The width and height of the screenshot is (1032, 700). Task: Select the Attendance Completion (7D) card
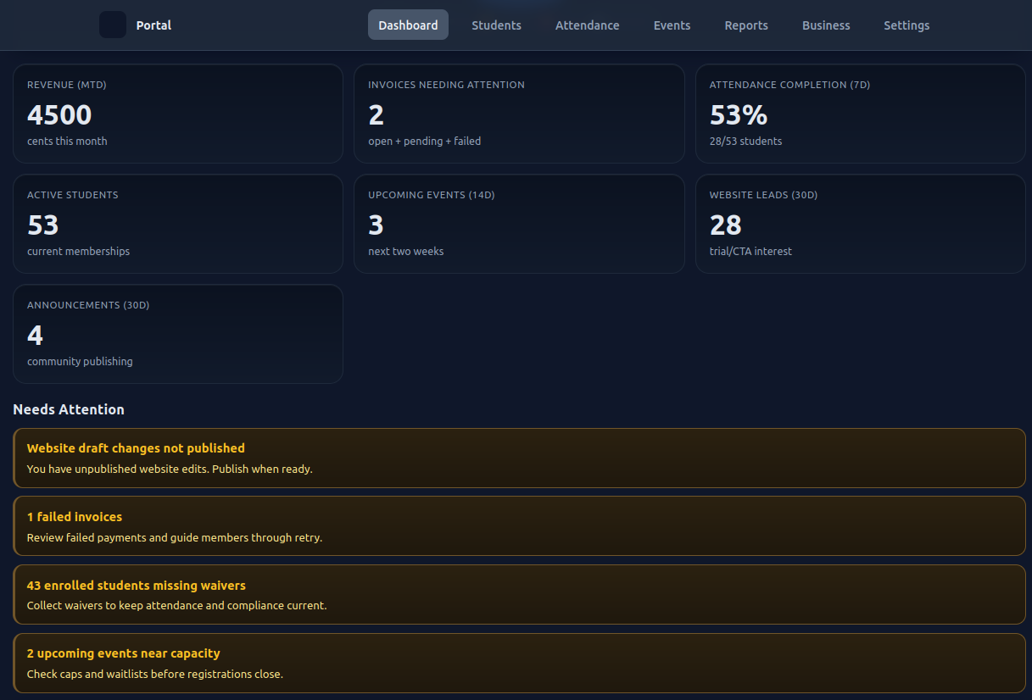(860, 114)
